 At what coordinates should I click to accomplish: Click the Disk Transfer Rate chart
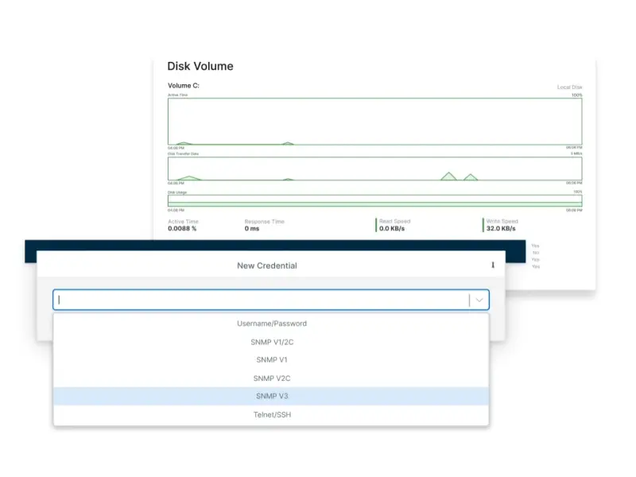374,169
